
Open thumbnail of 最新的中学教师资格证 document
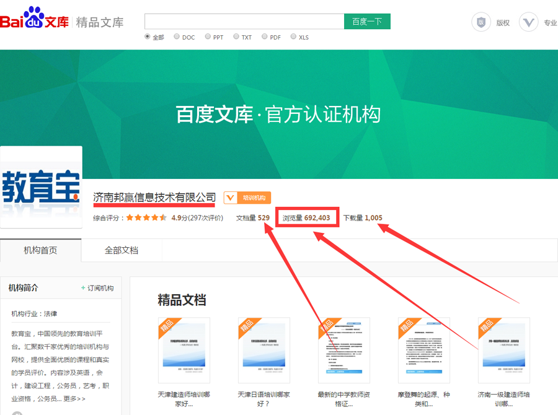[x=344, y=350]
